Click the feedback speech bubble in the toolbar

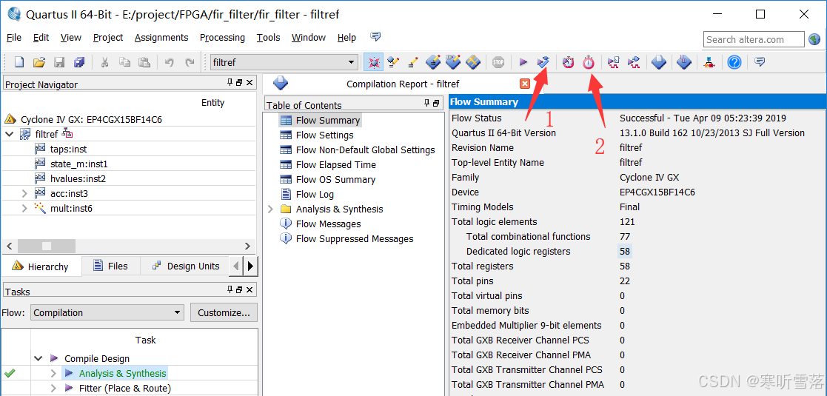click(x=760, y=61)
